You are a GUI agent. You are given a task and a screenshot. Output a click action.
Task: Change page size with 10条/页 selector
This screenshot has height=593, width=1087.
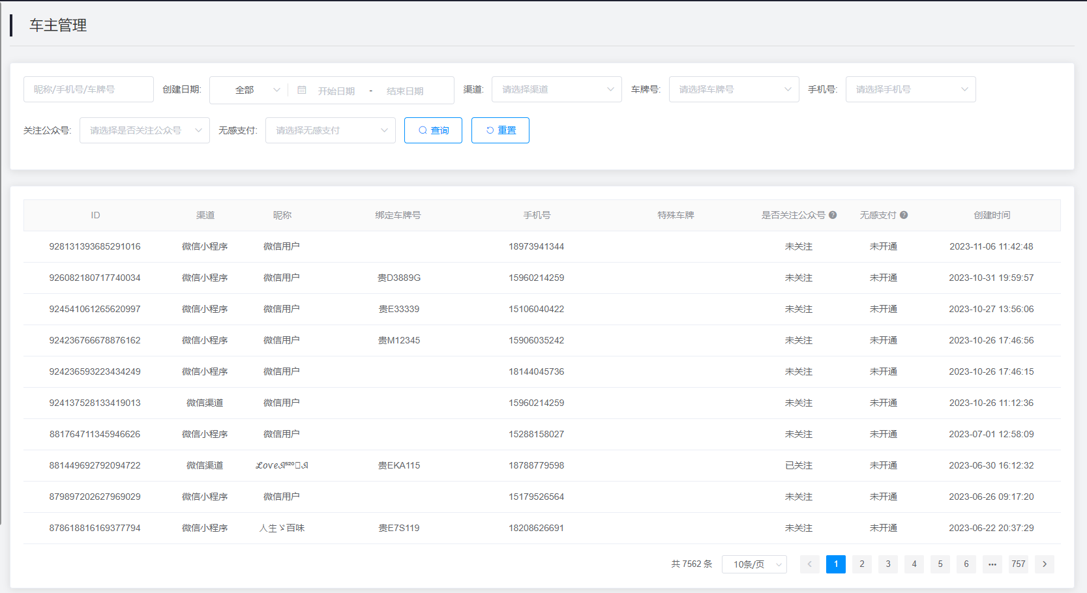[x=754, y=564]
